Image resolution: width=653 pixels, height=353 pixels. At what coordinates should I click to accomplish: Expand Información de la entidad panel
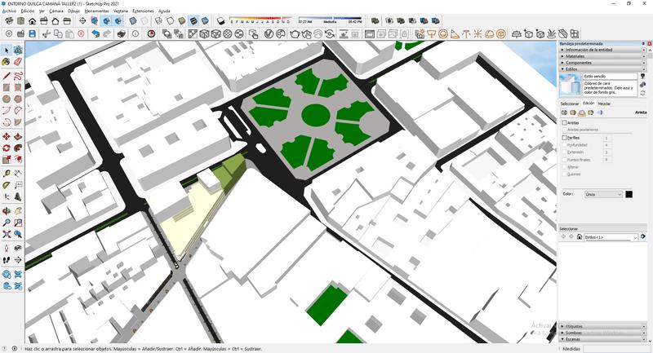602,50
